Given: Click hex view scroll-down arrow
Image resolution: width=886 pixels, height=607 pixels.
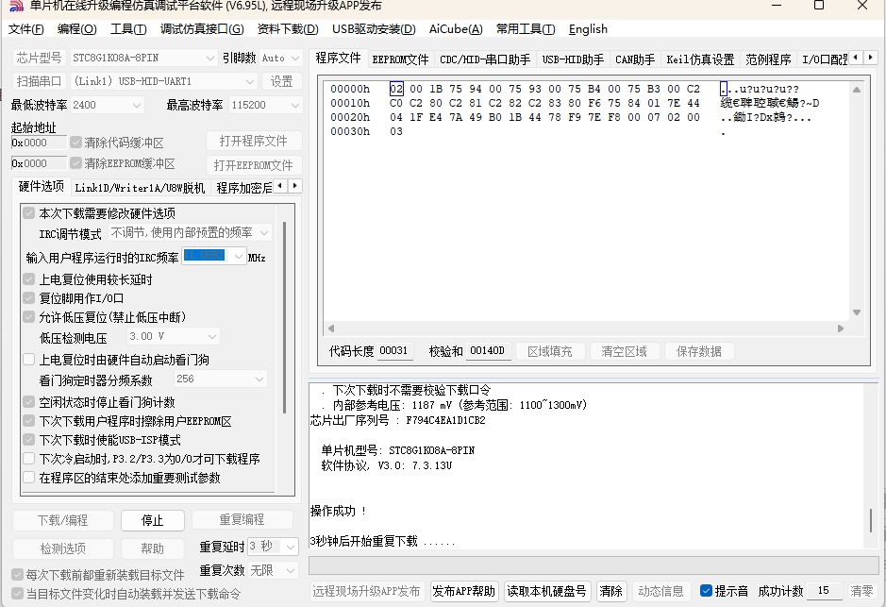Looking at the screenshot, I should 857,312.
